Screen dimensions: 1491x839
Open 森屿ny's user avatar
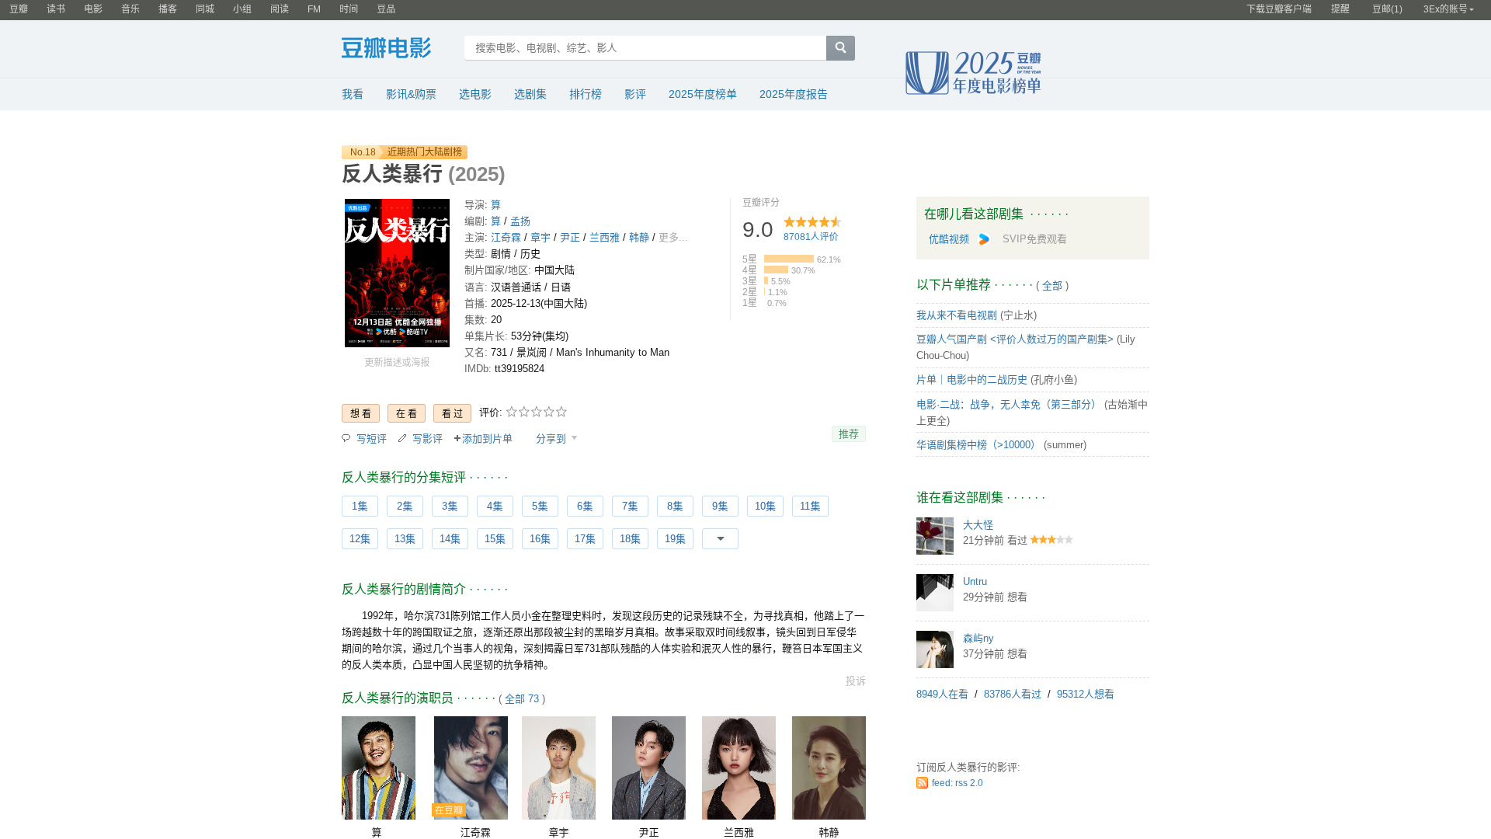click(x=935, y=649)
